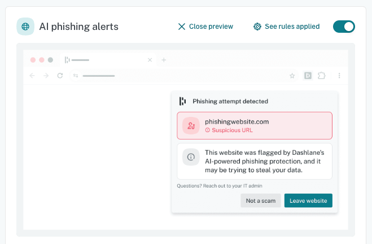Click the Leave website button

[x=308, y=201]
